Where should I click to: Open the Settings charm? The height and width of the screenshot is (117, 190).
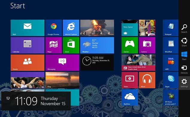pyautogui.click(x=184, y=83)
